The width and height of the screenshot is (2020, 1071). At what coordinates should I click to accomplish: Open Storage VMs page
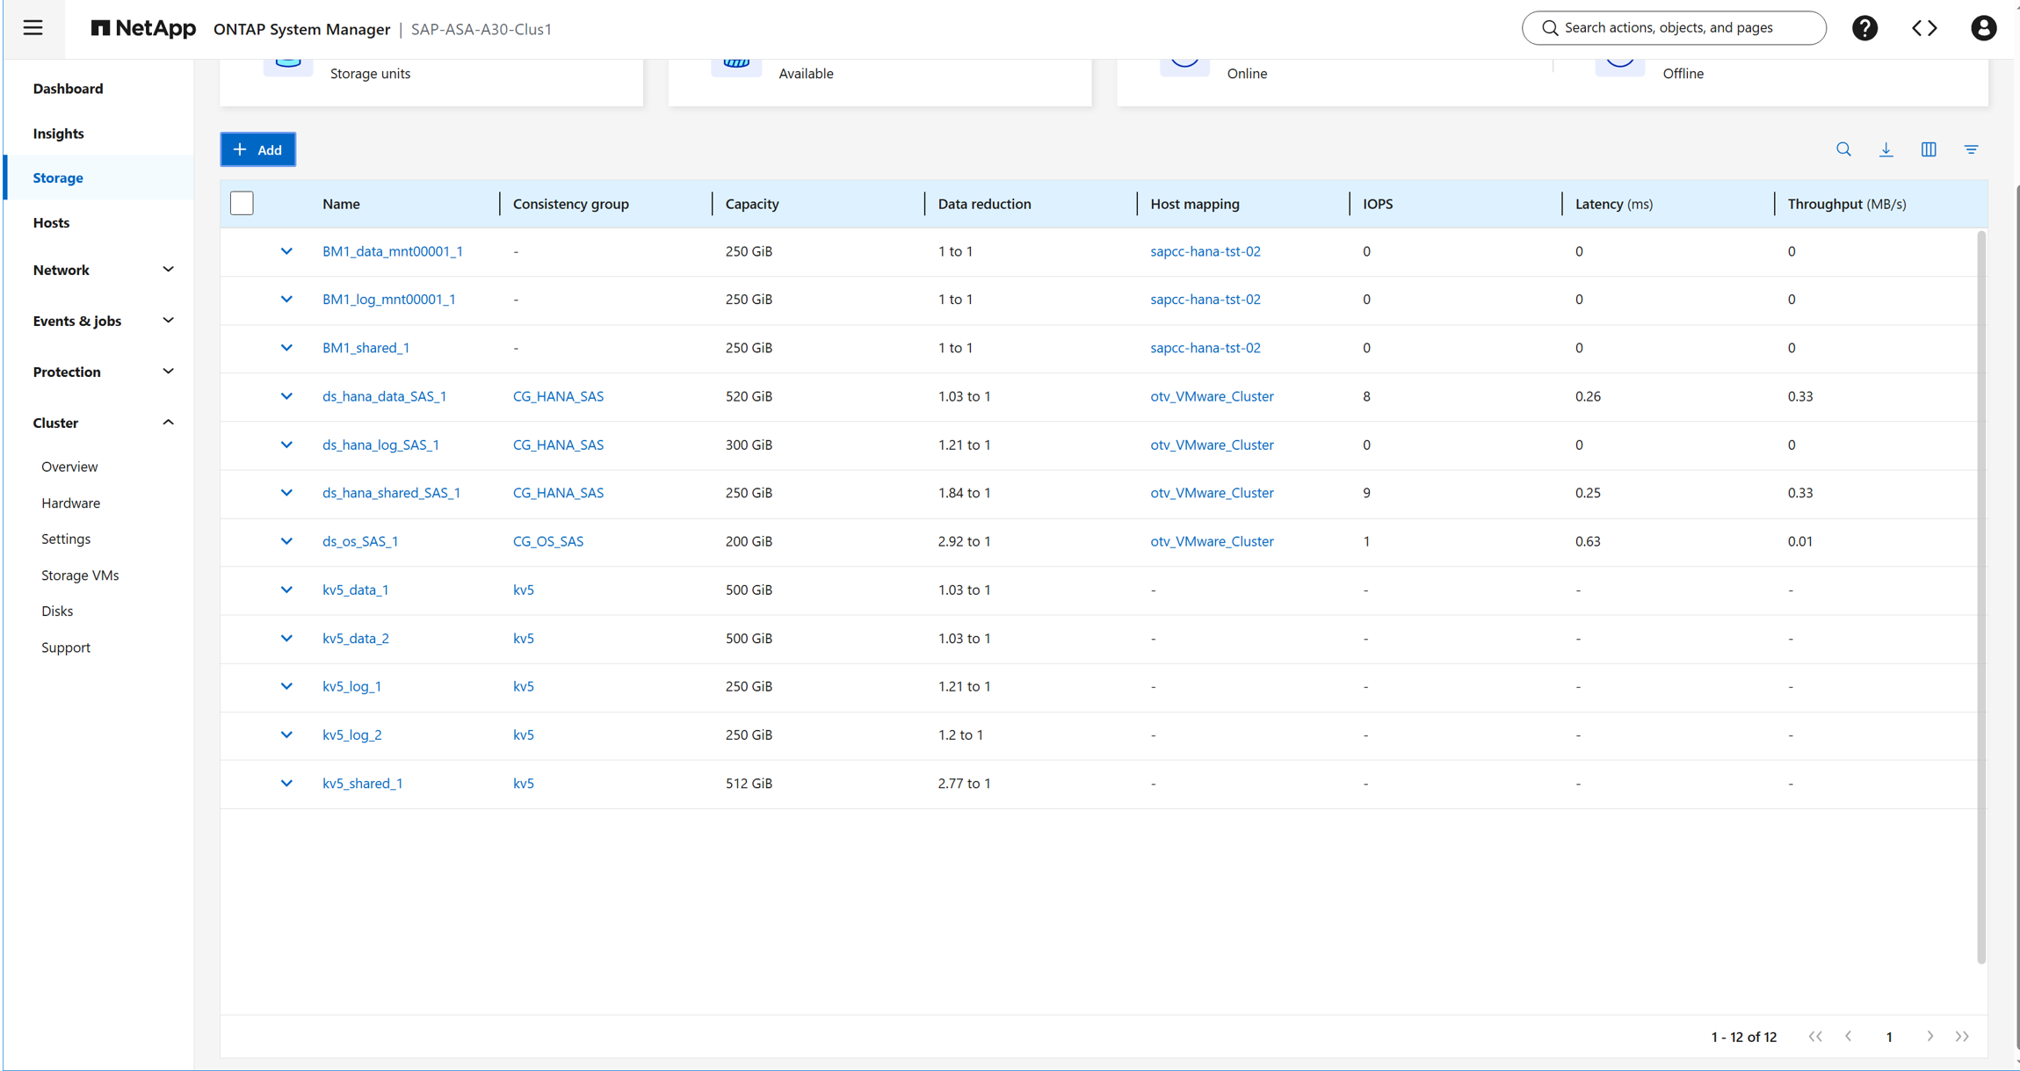(80, 575)
